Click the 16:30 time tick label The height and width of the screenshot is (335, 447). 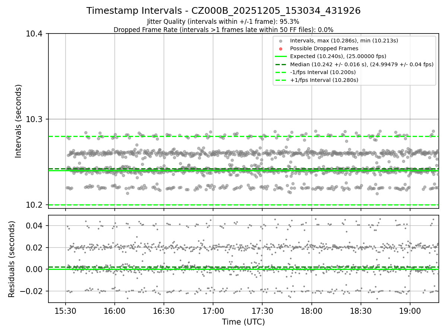(164, 310)
